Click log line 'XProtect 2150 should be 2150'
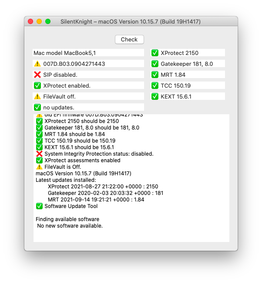This screenshot has width=262, height=283. point(82,121)
